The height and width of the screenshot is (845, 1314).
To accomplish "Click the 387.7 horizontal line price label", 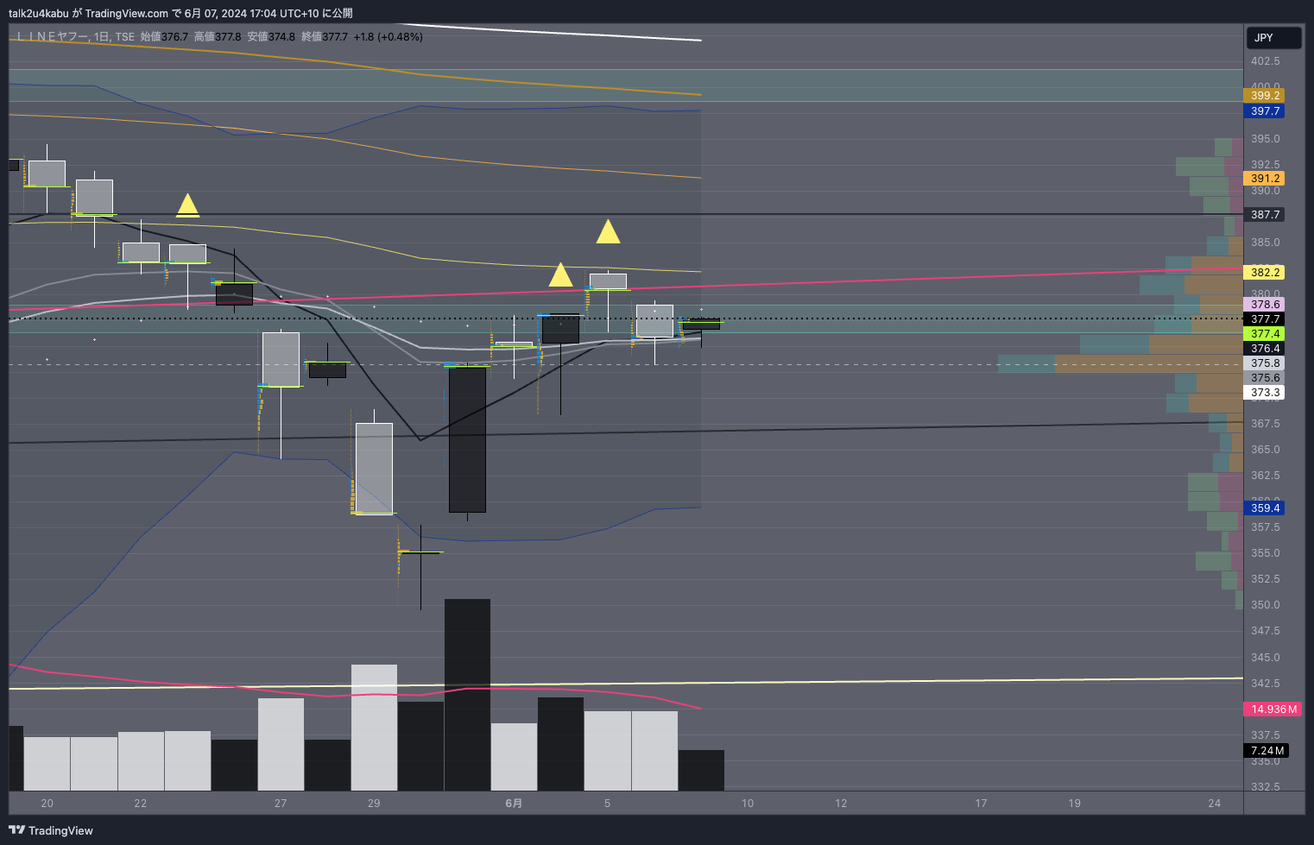I will pyautogui.click(x=1264, y=215).
